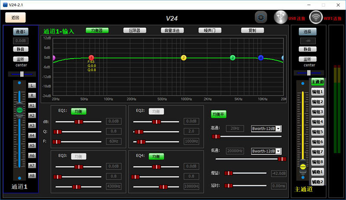Select red EQ node 1 on graph

click(x=91, y=58)
